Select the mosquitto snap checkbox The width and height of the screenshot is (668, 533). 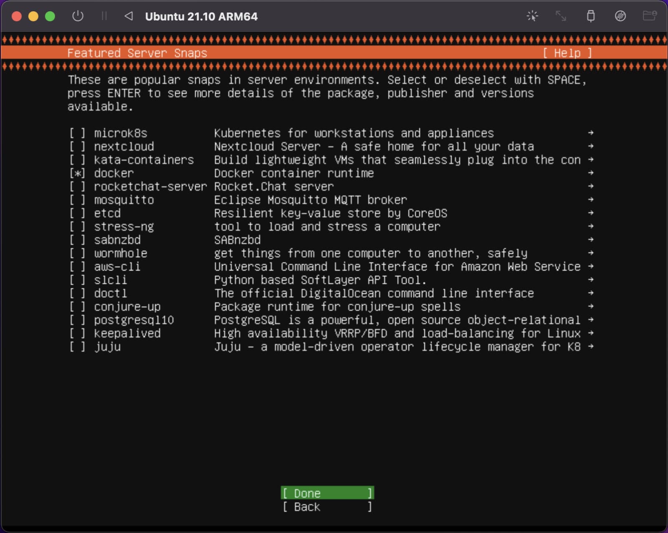pos(77,200)
